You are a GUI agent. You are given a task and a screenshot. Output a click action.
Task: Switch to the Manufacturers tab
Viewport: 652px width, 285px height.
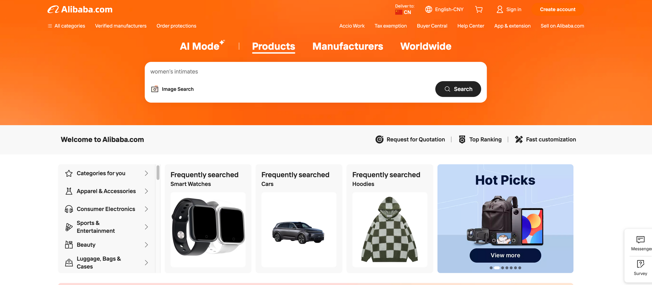coord(348,46)
